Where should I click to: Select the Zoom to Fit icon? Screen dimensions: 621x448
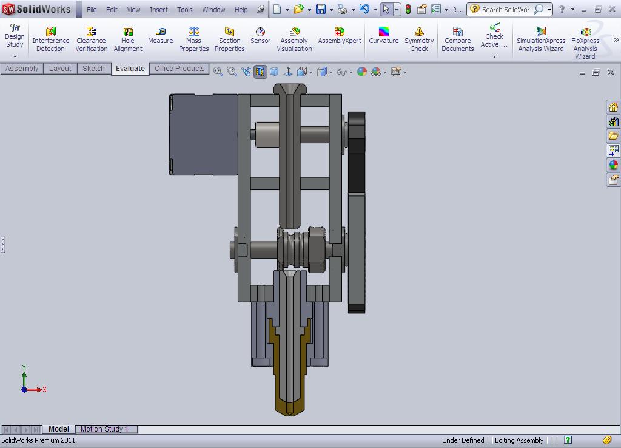[217, 72]
